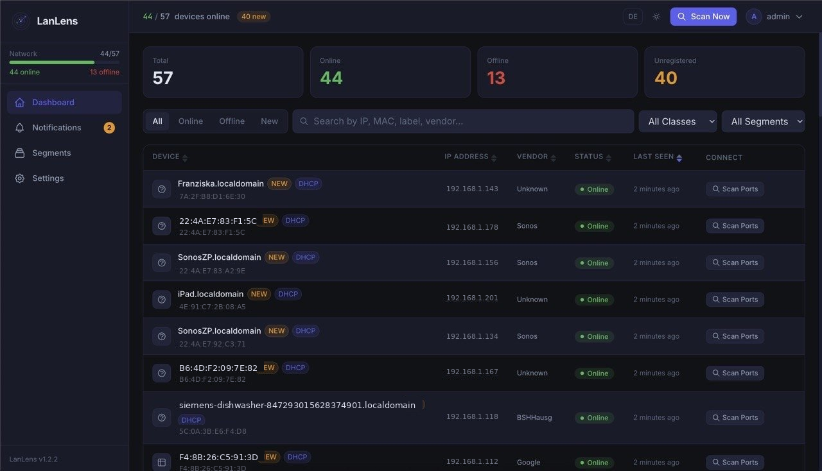Click the Segments icon in sidebar
The height and width of the screenshot is (471, 822).
click(x=20, y=153)
